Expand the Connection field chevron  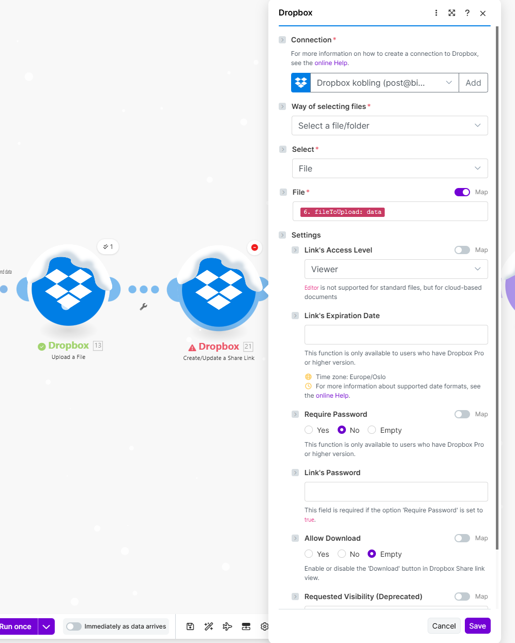(x=282, y=40)
